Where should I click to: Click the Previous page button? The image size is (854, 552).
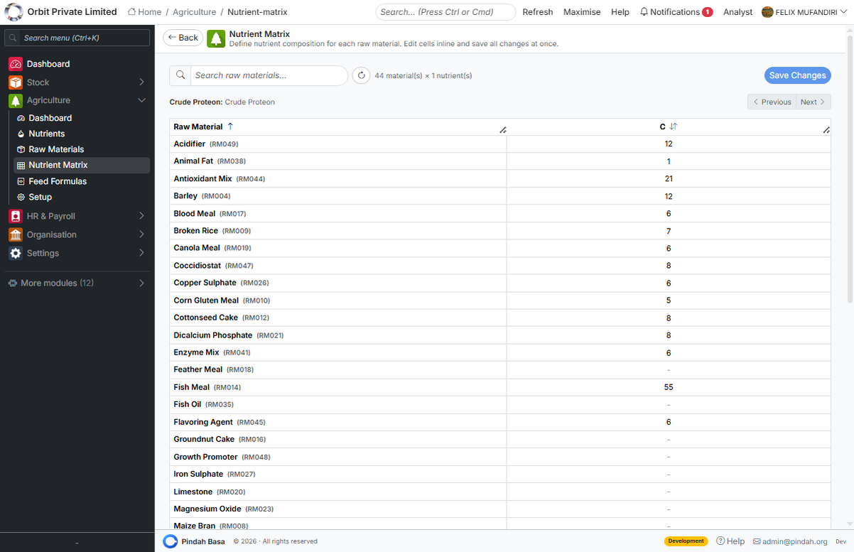772,102
